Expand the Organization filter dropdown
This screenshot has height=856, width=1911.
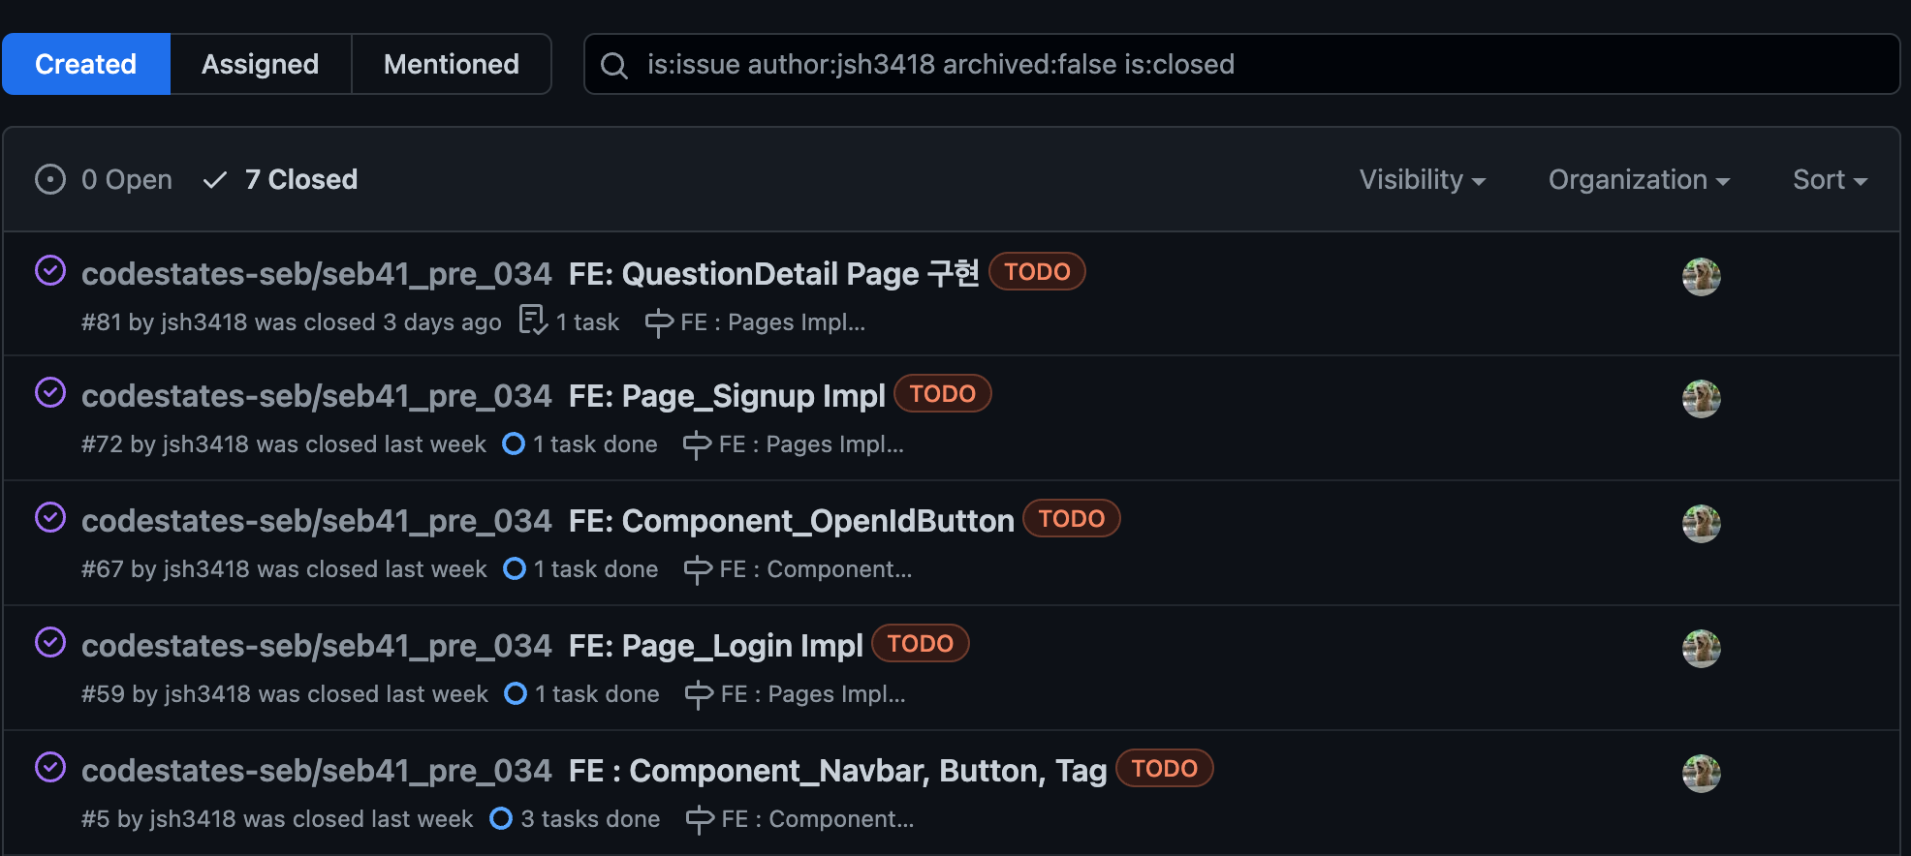point(1639,179)
